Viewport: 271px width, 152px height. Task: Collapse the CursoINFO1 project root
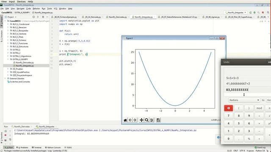(5, 21)
